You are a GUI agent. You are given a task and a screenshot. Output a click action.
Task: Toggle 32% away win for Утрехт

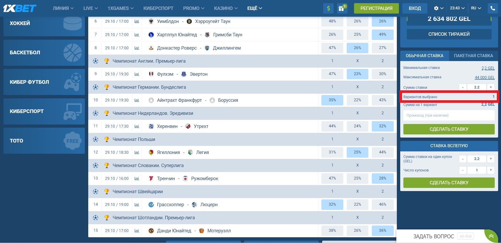[382, 126]
